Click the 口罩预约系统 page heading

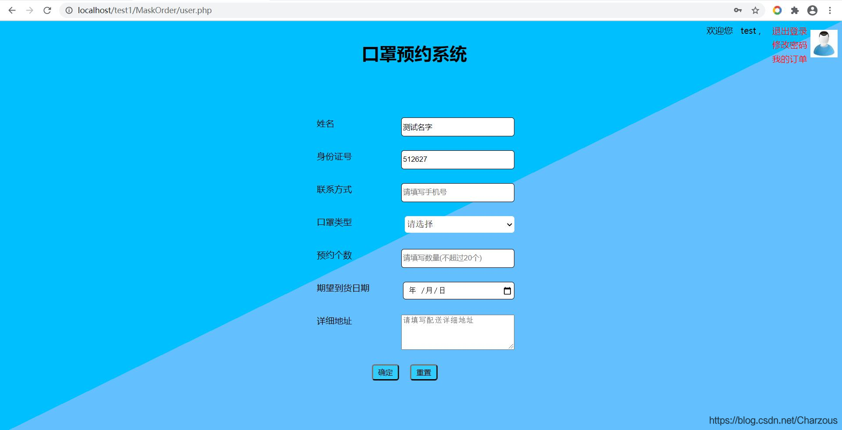(x=414, y=54)
